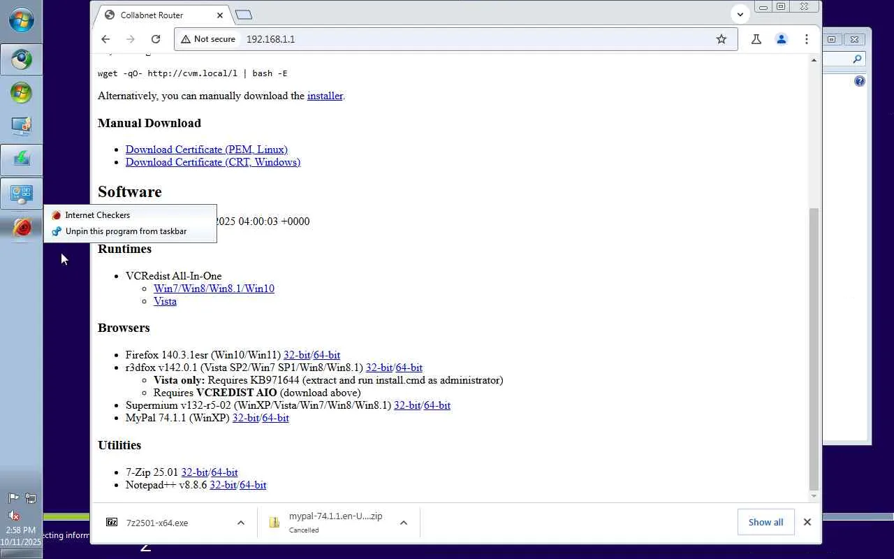The image size is (894, 559).
Task: Open the Chrome Labs flask icon
Action: point(756,39)
